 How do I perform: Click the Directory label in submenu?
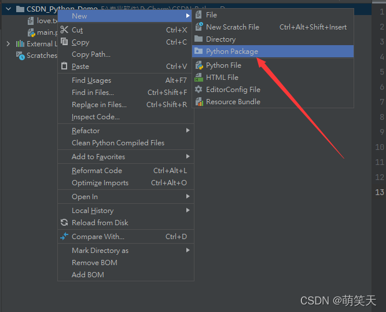[221, 39]
